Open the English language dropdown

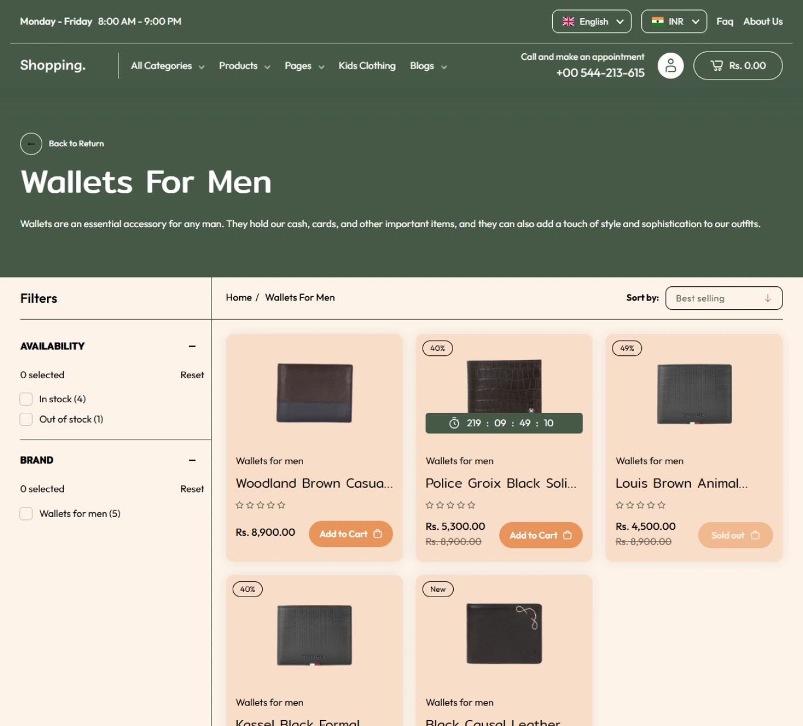[591, 22]
